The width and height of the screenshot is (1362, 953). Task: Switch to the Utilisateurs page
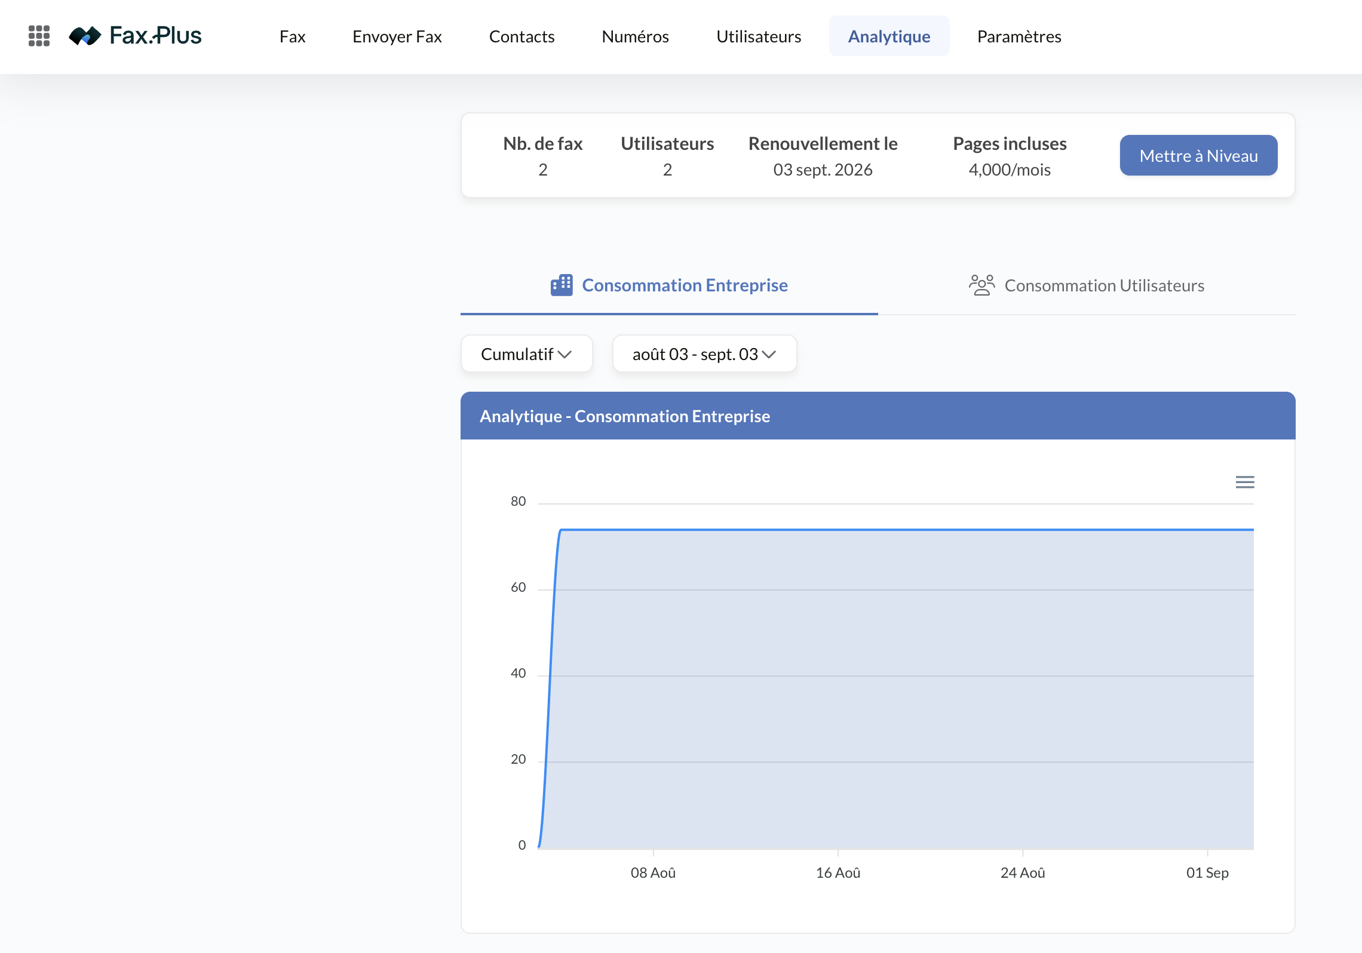(759, 36)
